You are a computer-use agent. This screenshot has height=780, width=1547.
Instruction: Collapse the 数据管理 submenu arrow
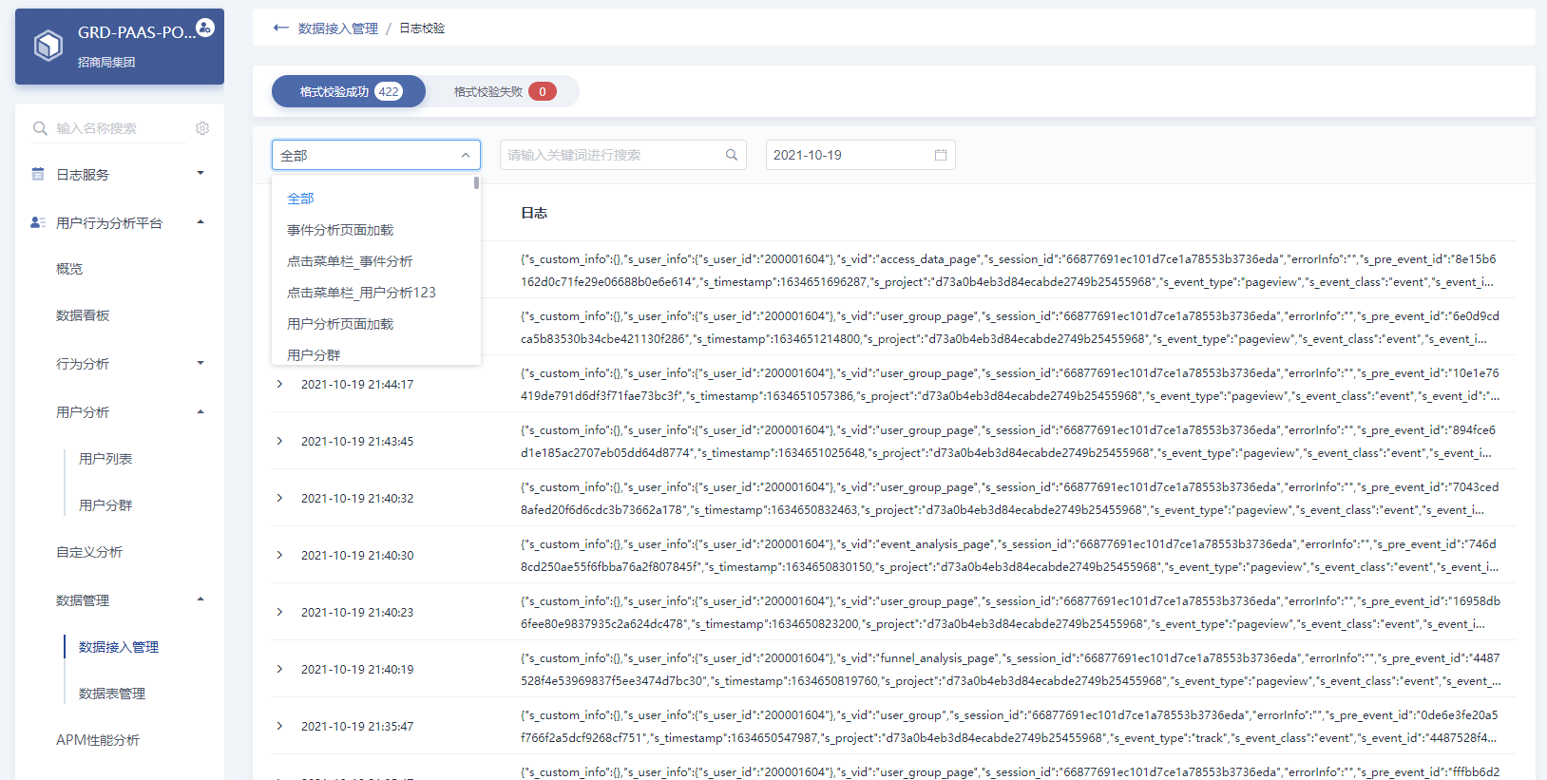tap(201, 599)
